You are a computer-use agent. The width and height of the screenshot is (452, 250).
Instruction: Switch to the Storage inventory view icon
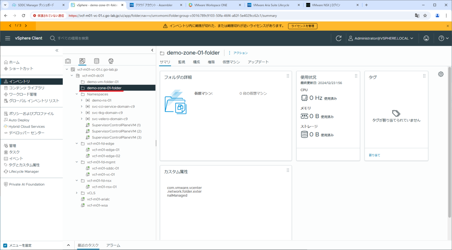pyautogui.click(x=96, y=61)
